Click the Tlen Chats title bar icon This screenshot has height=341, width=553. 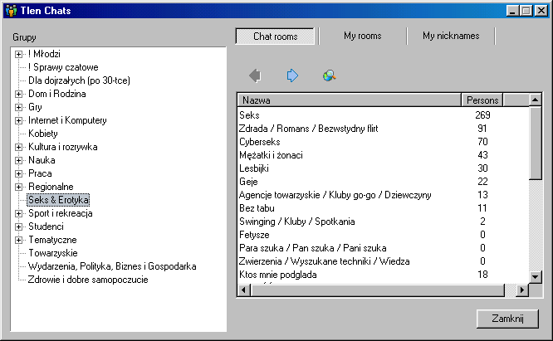point(10,11)
